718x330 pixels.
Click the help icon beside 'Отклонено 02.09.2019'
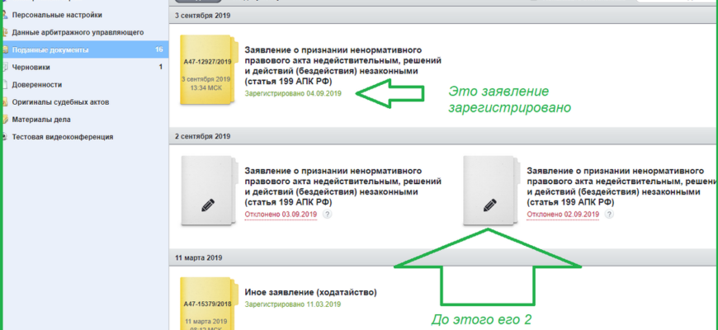[x=608, y=214]
